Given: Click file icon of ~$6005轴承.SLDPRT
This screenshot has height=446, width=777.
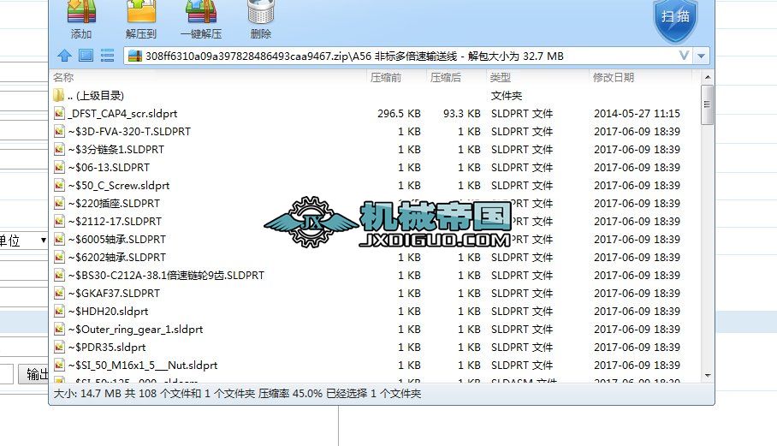Looking at the screenshot, I should coord(59,240).
